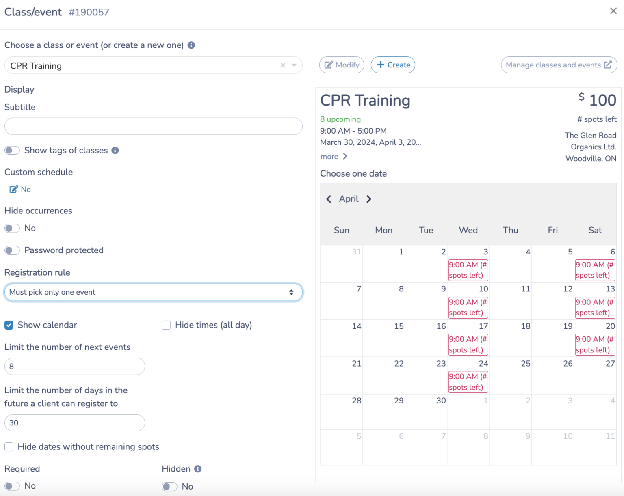Screen dimensions: 624x496
Task: View info tooltip for Show tags of classes
Action: (x=115, y=150)
